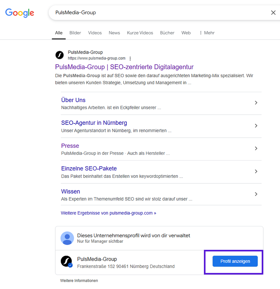
Task: Clear the search field with X icon
Action: click(273, 13)
